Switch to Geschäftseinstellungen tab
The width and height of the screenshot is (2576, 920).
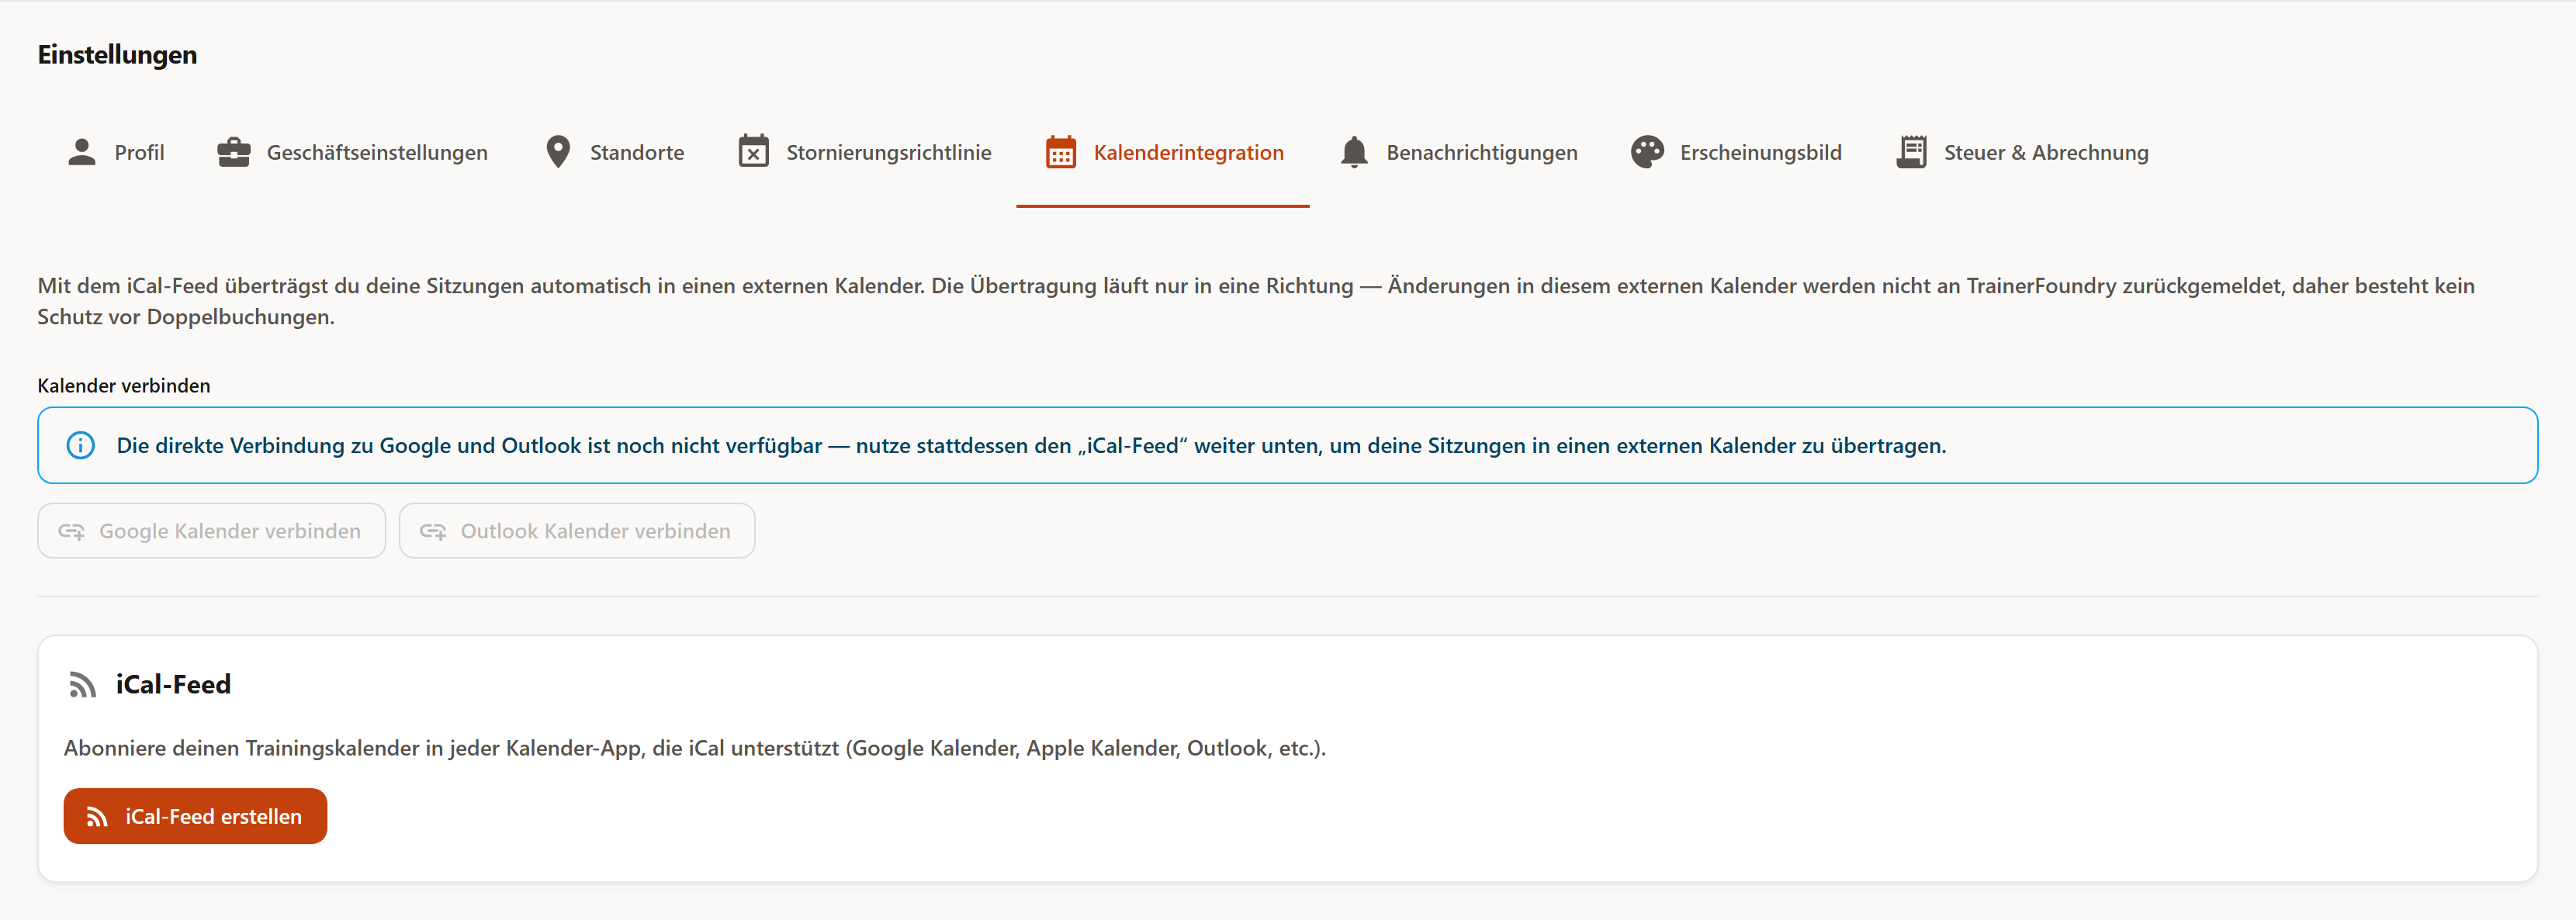[x=352, y=152]
